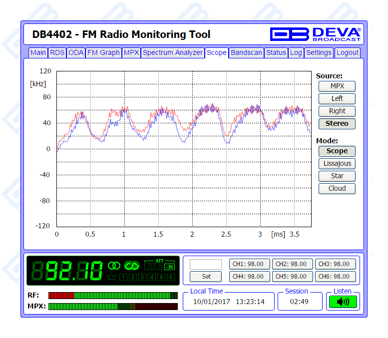Click the frequency input field above Set
This screenshot has height=338, width=388.
pos(206,264)
